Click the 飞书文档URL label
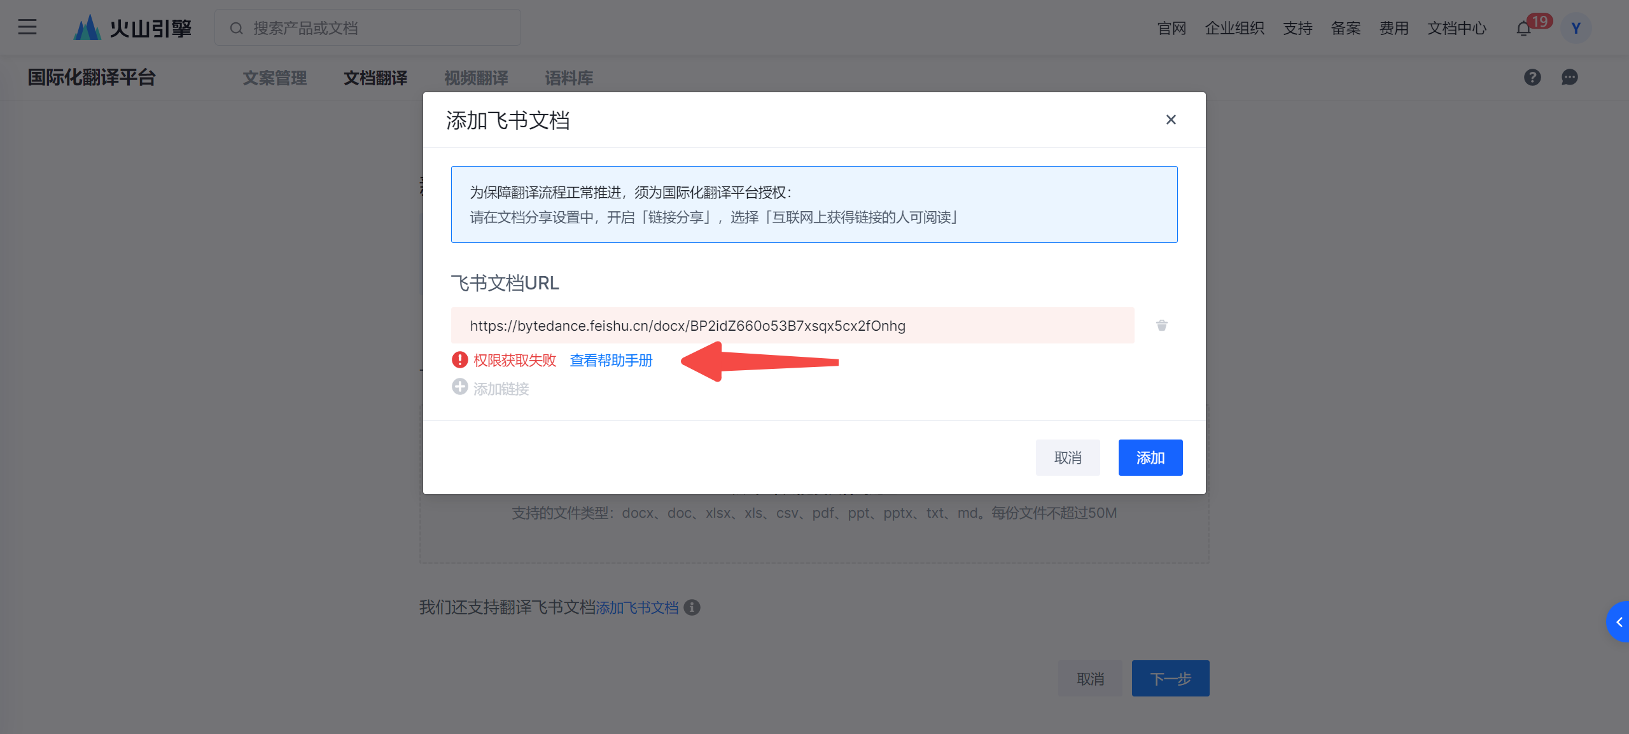Image resolution: width=1629 pixels, height=734 pixels. coord(505,283)
